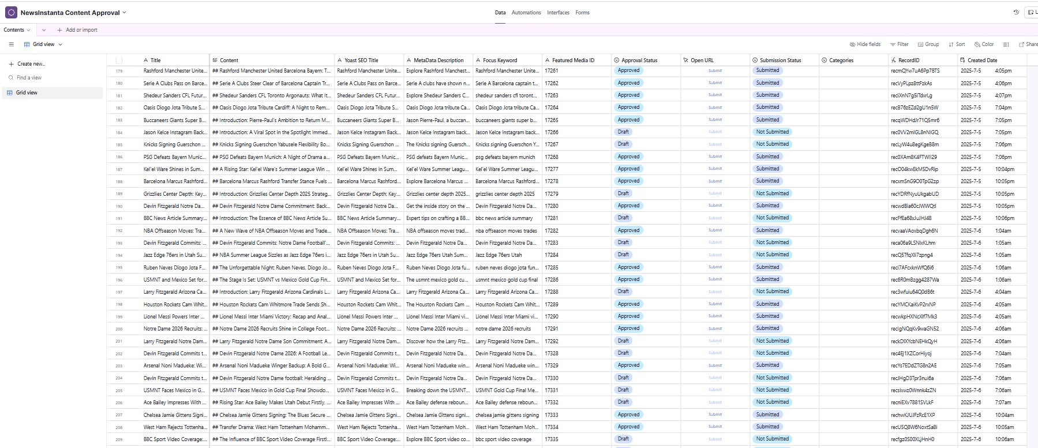Click the Yoast SEO Title column icon
The height and width of the screenshot is (448, 1038).
tap(340, 60)
